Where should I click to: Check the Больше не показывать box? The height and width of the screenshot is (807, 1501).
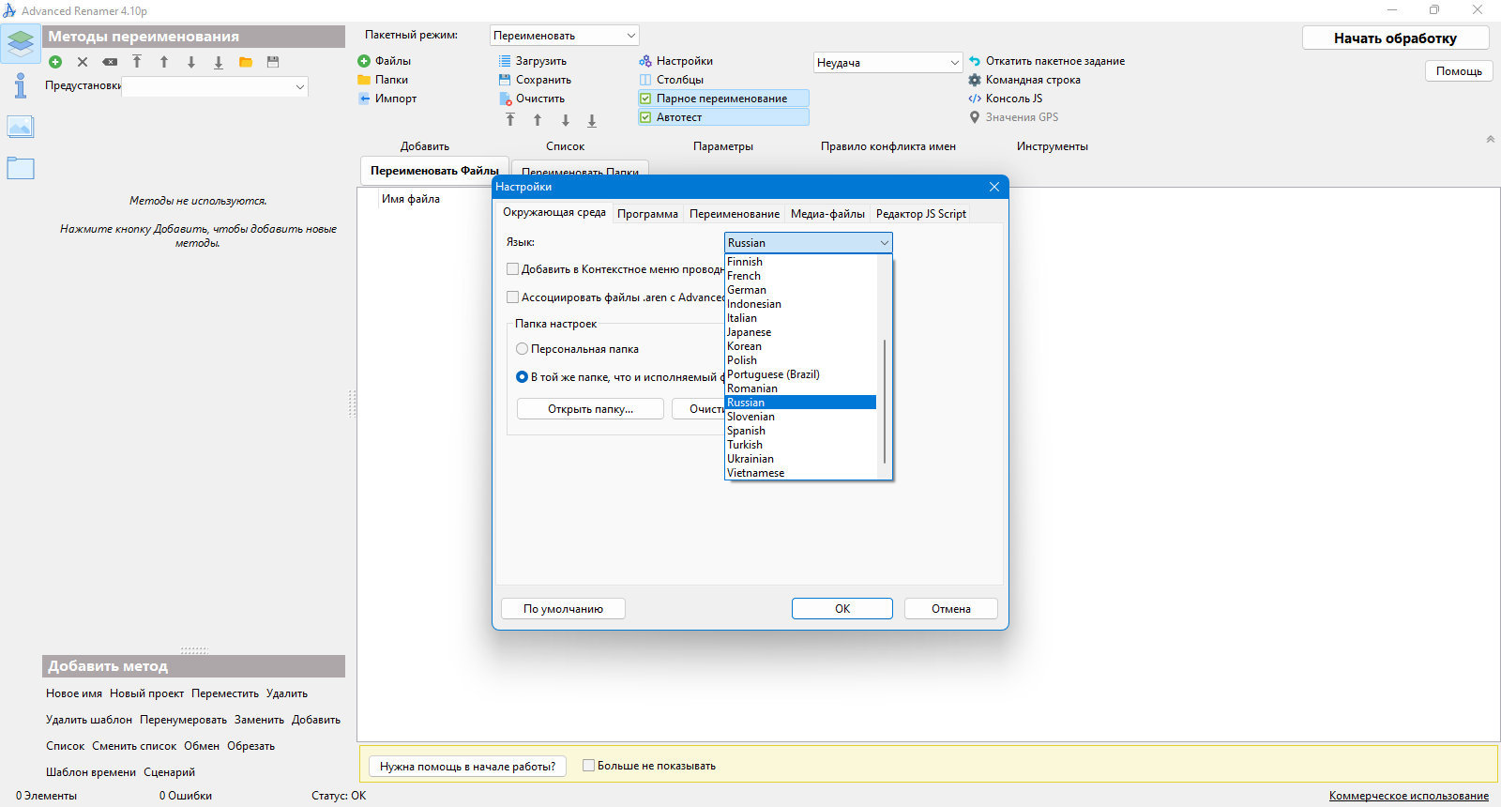pyautogui.click(x=588, y=766)
